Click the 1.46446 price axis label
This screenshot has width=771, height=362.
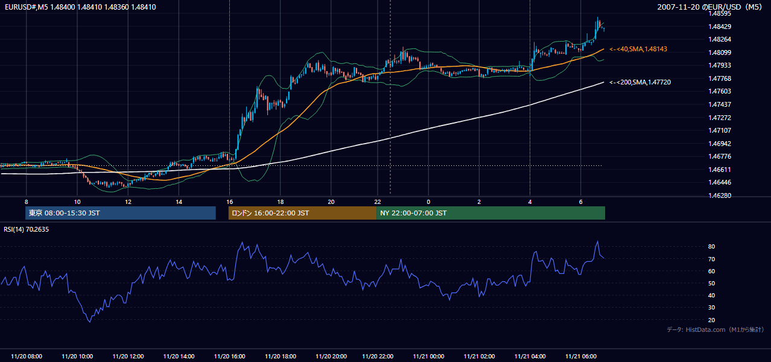coord(720,182)
